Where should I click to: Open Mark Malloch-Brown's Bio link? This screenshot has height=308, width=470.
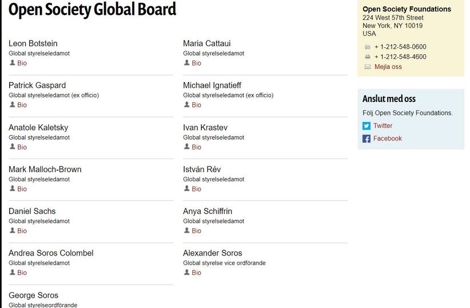point(22,189)
